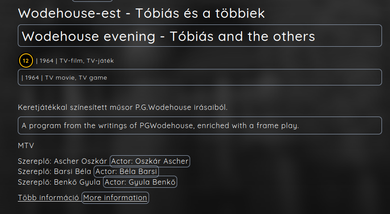Click the MTV label
The image size is (390, 214).
[26, 145]
